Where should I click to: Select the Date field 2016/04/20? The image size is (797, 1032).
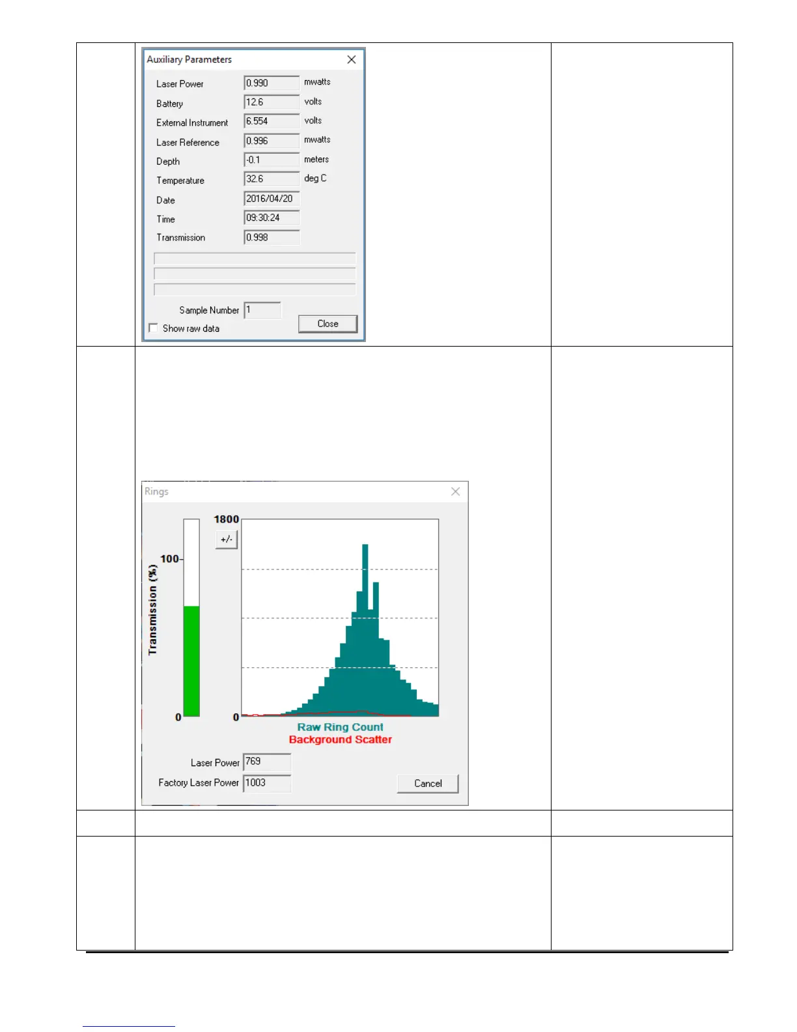pyautogui.click(x=272, y=199)
